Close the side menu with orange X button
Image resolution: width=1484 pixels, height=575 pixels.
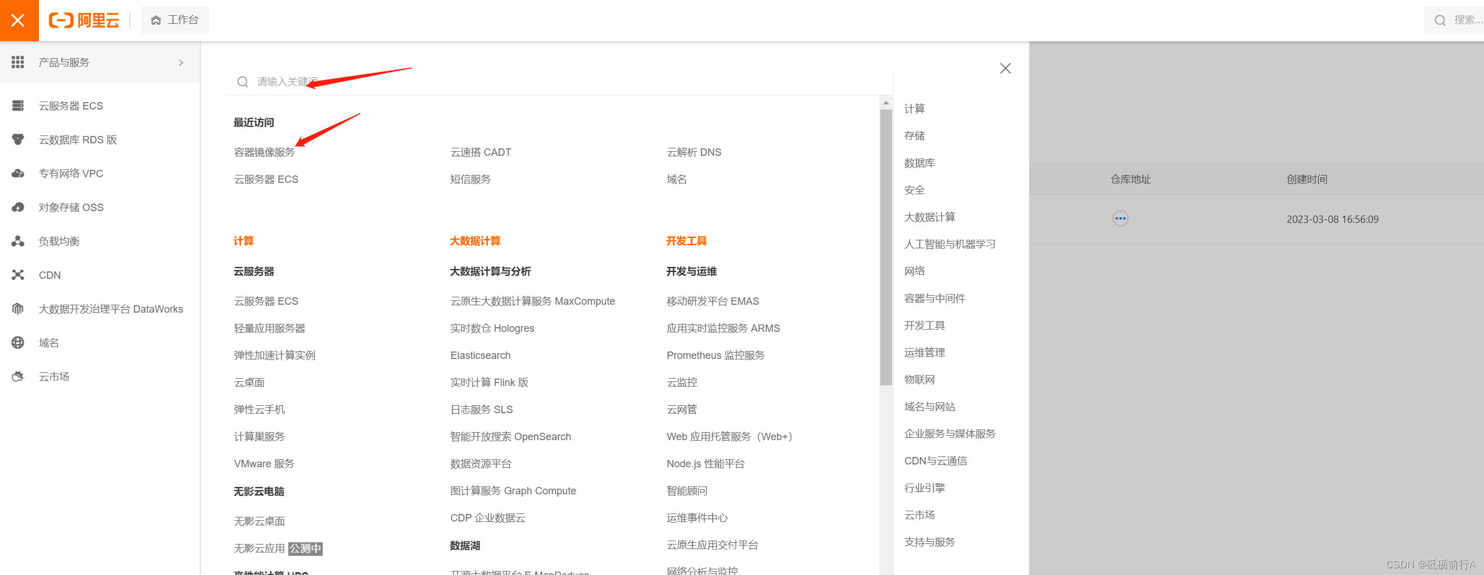19,20
